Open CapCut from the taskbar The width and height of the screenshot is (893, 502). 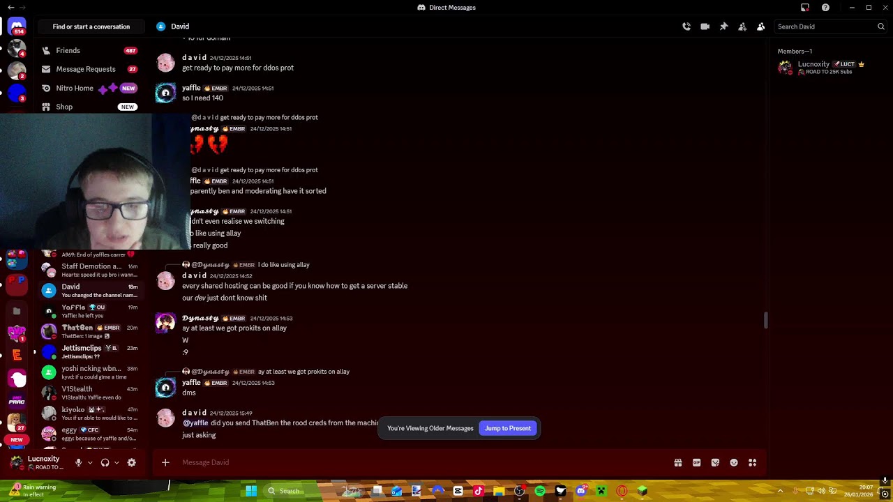[x=458, y=491]
